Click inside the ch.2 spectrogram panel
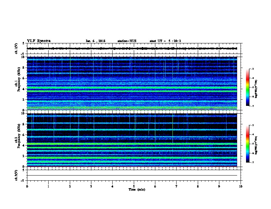271x209 pixels. tap(132, 140)
